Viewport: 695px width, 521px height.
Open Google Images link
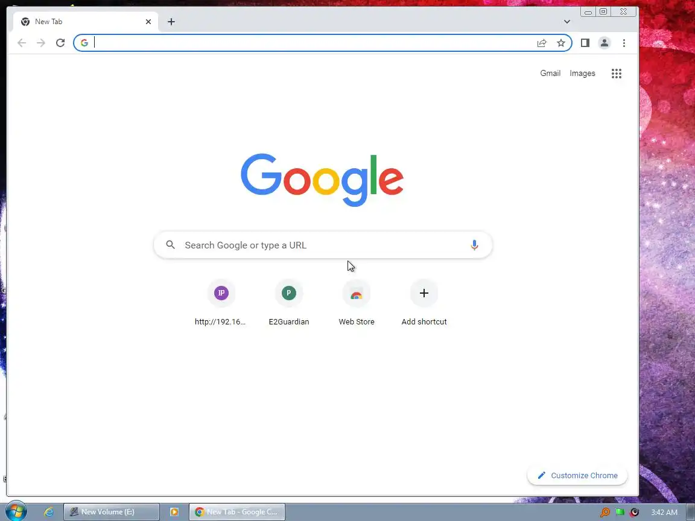click(582, 74)
